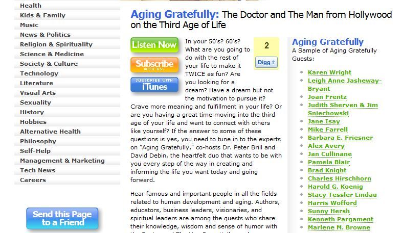
Task: Open the Stacy Tessler Lindau link
Action: [x=342, y=195]
